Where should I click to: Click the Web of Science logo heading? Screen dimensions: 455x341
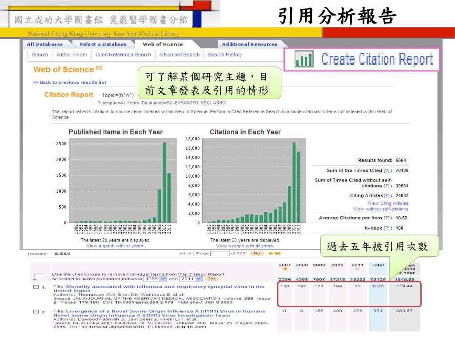point(68,70)
